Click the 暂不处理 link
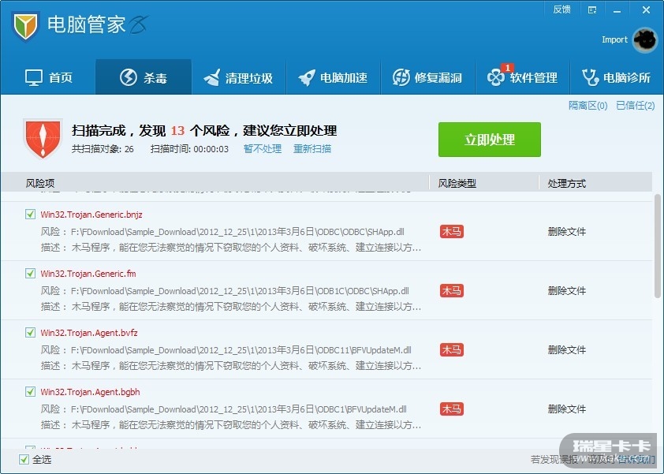Screen dimensions: 664x474 pyautogui.click(x=263, y=149)
